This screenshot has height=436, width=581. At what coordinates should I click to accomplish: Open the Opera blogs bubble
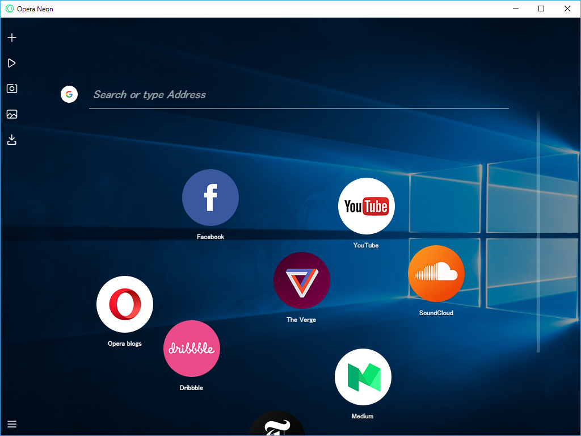(x=125, y=304)
